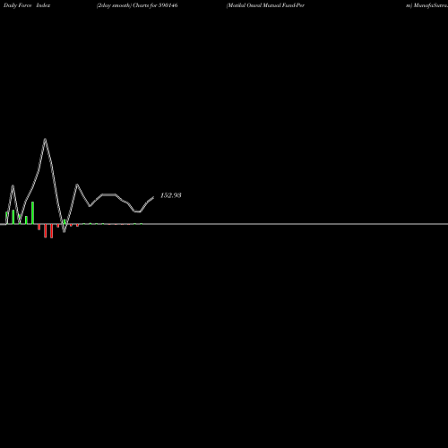Click the 152.93 value label

171,195
